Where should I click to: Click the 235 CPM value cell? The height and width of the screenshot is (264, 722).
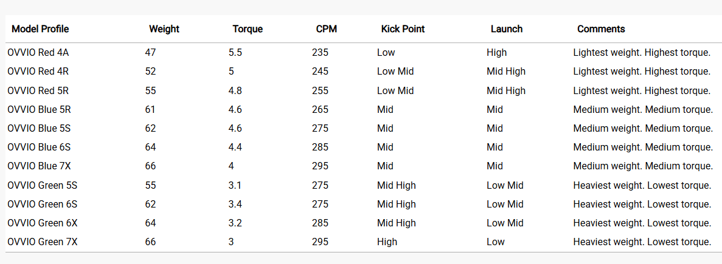[320, 53]
